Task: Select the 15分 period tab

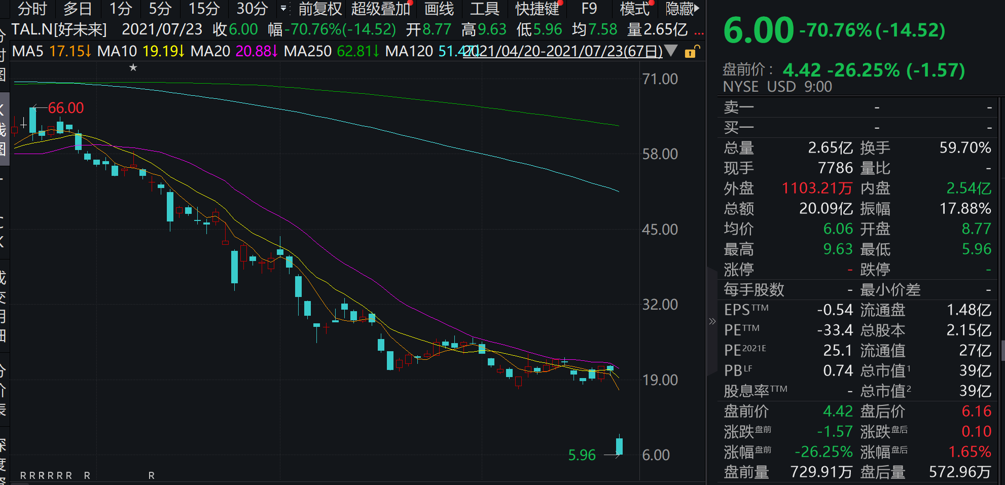Action: click(204, 9)
